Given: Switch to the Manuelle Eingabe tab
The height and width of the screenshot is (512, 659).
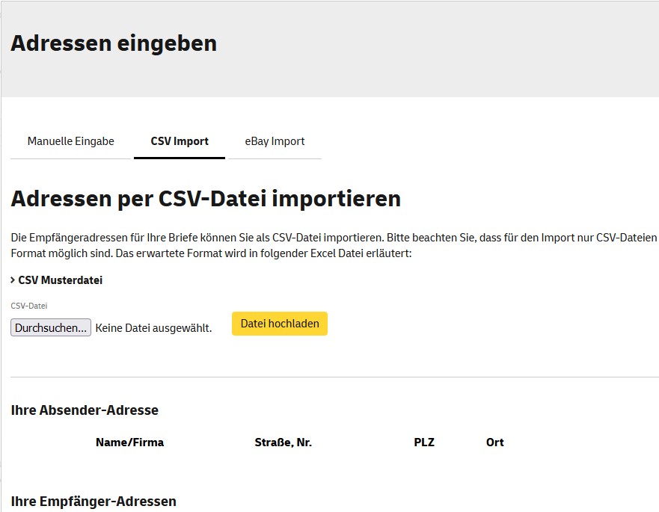Looking at the screenshot, I should pos(70,141).
